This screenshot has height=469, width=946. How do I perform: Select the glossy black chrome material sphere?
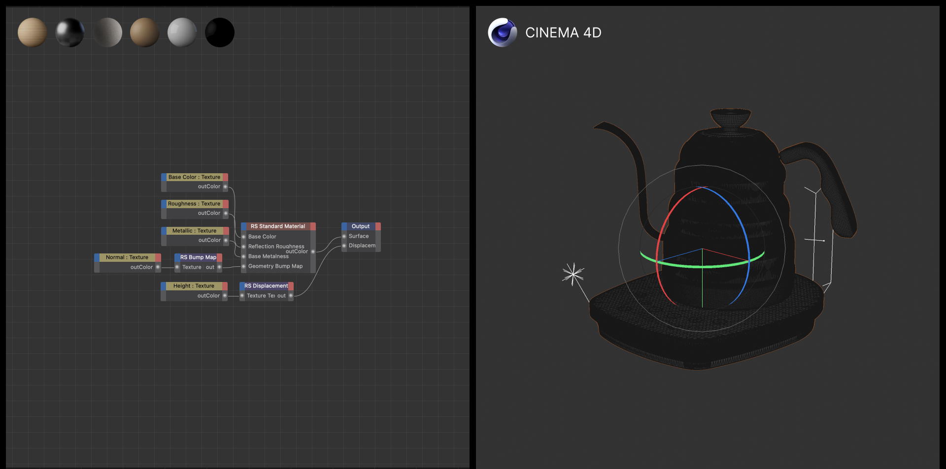coord(69,32)
